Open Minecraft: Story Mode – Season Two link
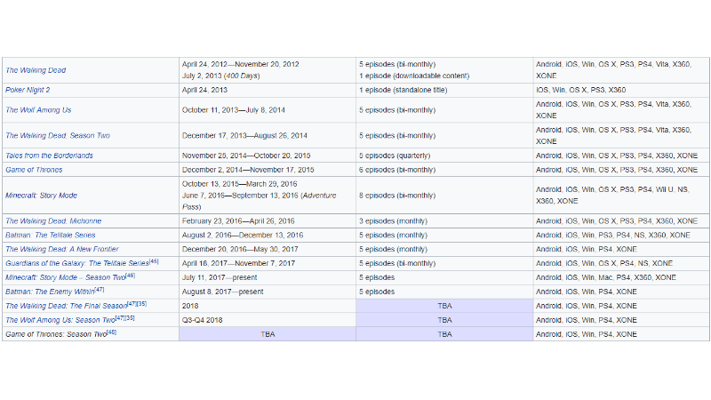Image resolution: width=711 pixels, height=400 pixels. [65, 277]
